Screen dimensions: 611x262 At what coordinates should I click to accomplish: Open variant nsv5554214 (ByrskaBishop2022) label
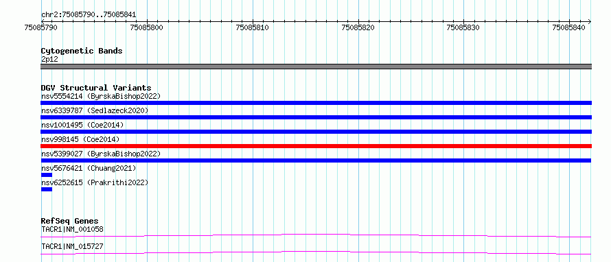(x=101, y=96)
